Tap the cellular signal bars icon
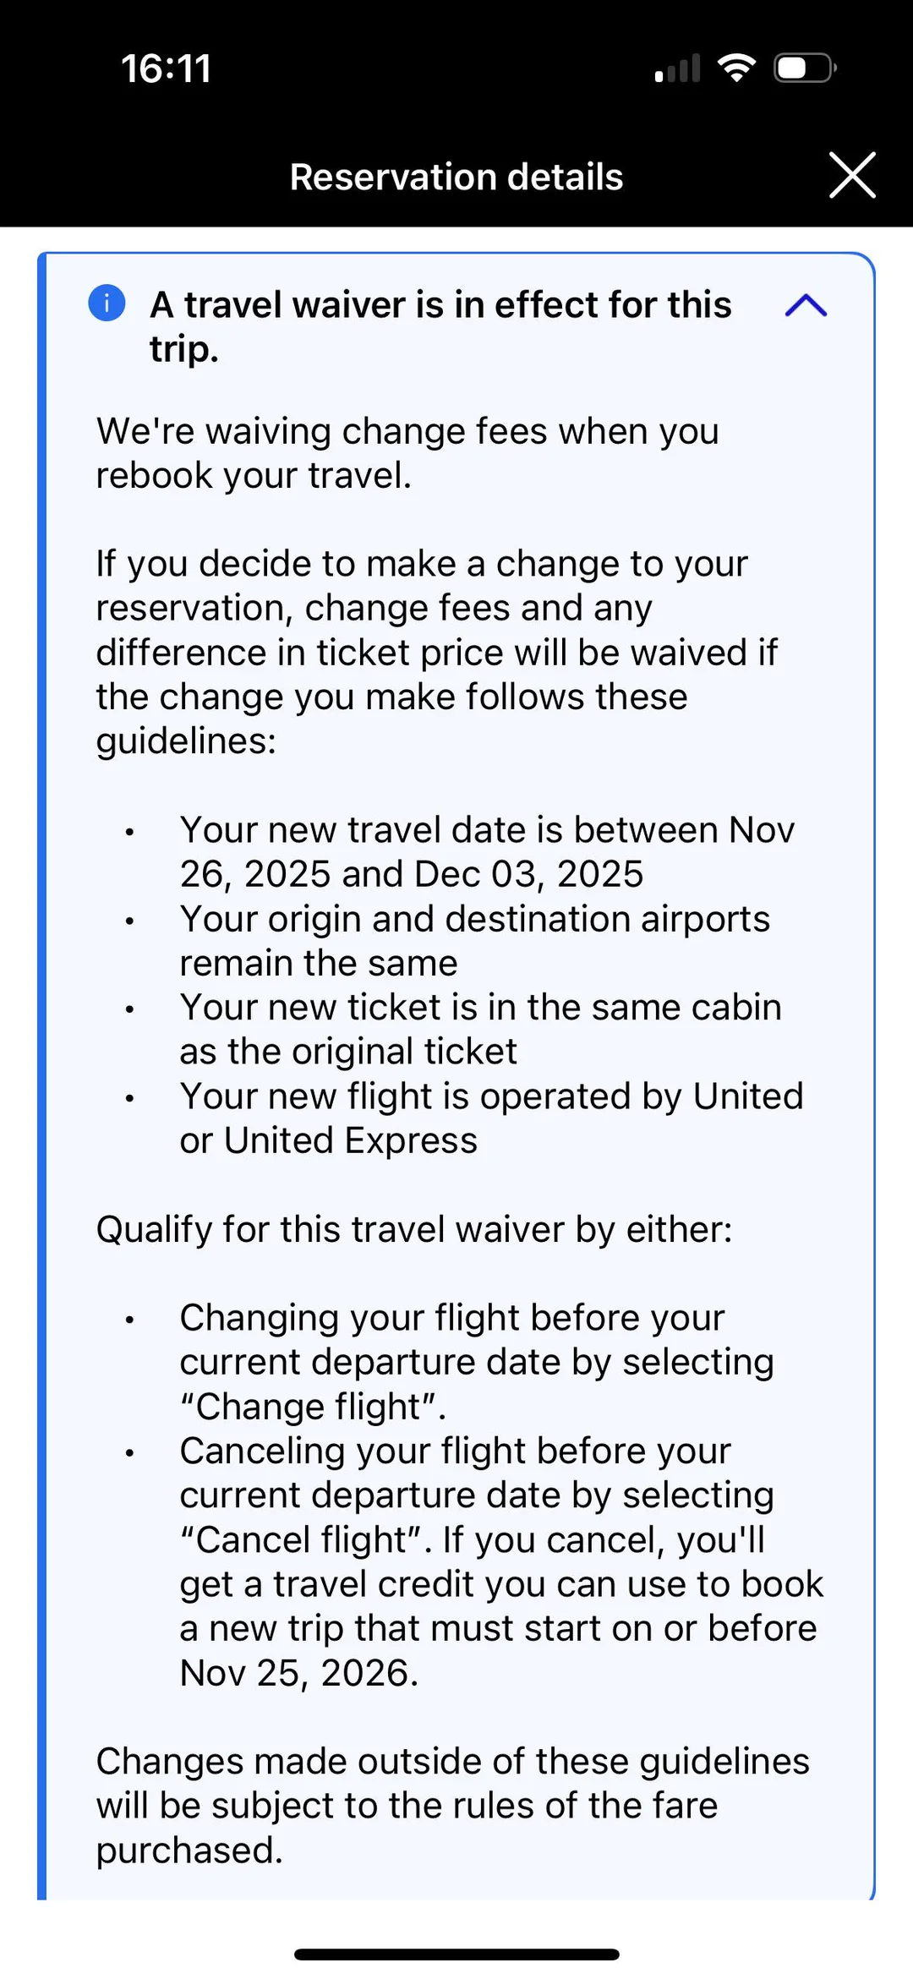 tap(678, 68)
